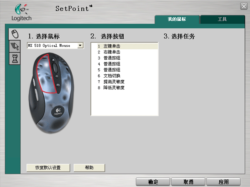This screenshot has height=187, width=250.
Task: Click the red-outlined left button on mouse image
Action: tap(45, 74)
